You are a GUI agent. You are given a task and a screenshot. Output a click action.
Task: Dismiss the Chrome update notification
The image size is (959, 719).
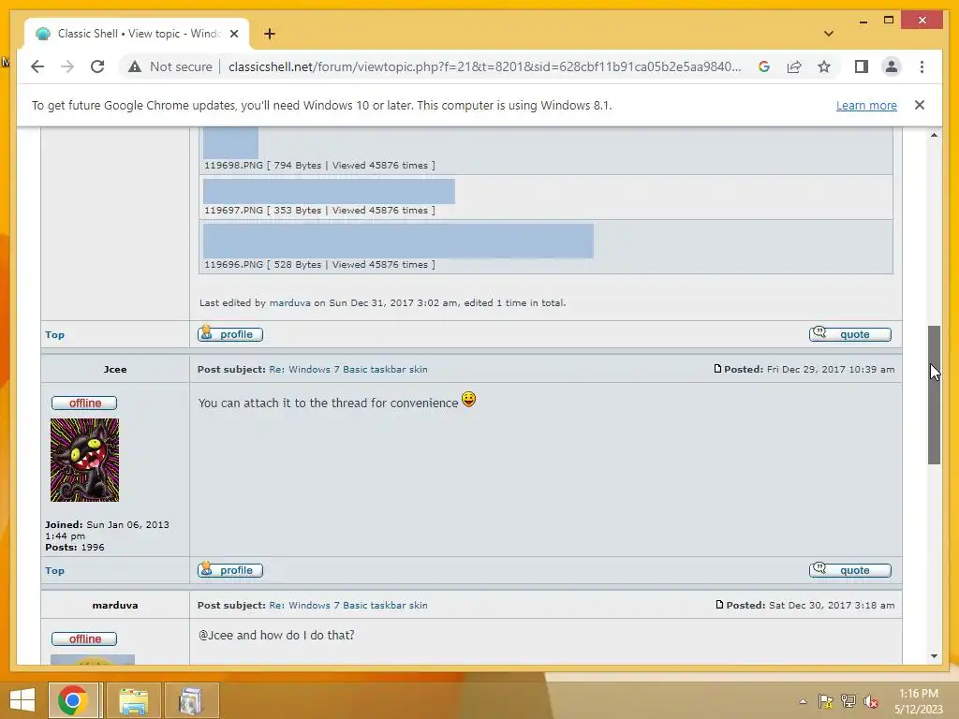pyautogui.click(x=920, y=105)
